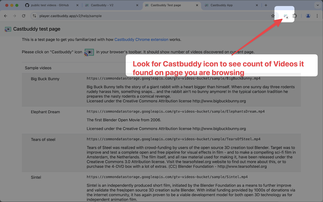The image size is (323, 202).
Task: Reload the Castbuddy test page
Action: coord(24,16)
